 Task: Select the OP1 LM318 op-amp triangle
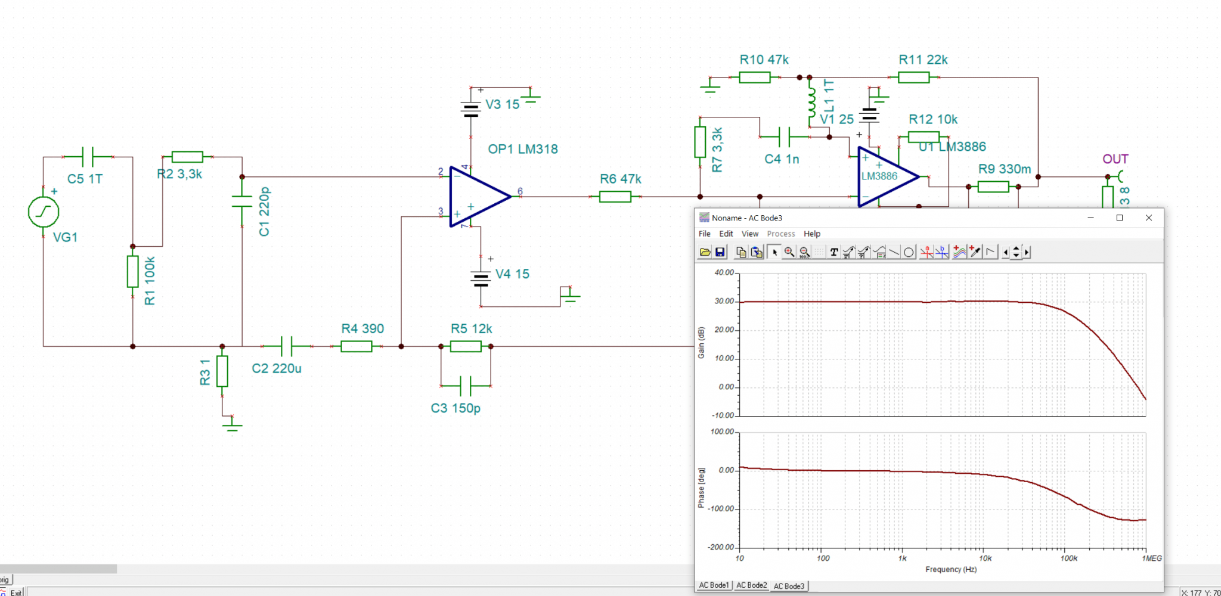coord(480,197)
